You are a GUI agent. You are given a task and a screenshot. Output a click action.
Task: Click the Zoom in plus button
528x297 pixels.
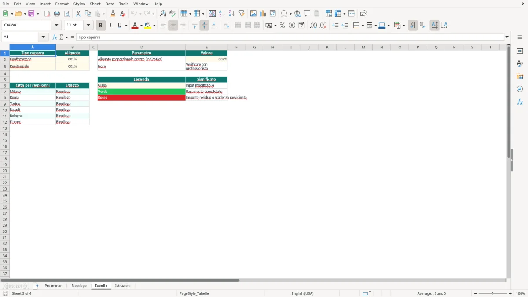[x=510, y=293]
